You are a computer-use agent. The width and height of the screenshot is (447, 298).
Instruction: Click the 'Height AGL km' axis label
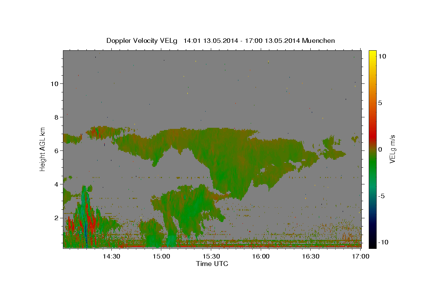click(x=43, y=149)
